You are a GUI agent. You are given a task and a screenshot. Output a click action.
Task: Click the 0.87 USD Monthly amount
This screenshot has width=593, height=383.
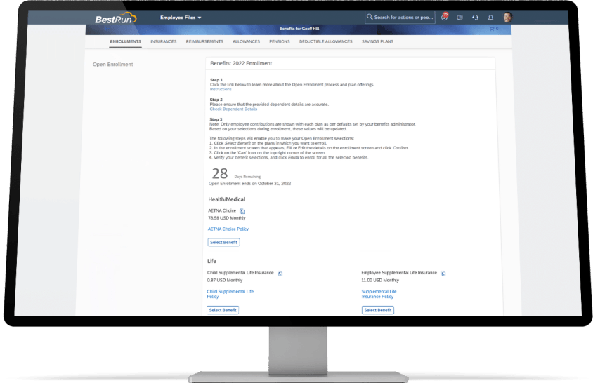(x=225, y=281)
